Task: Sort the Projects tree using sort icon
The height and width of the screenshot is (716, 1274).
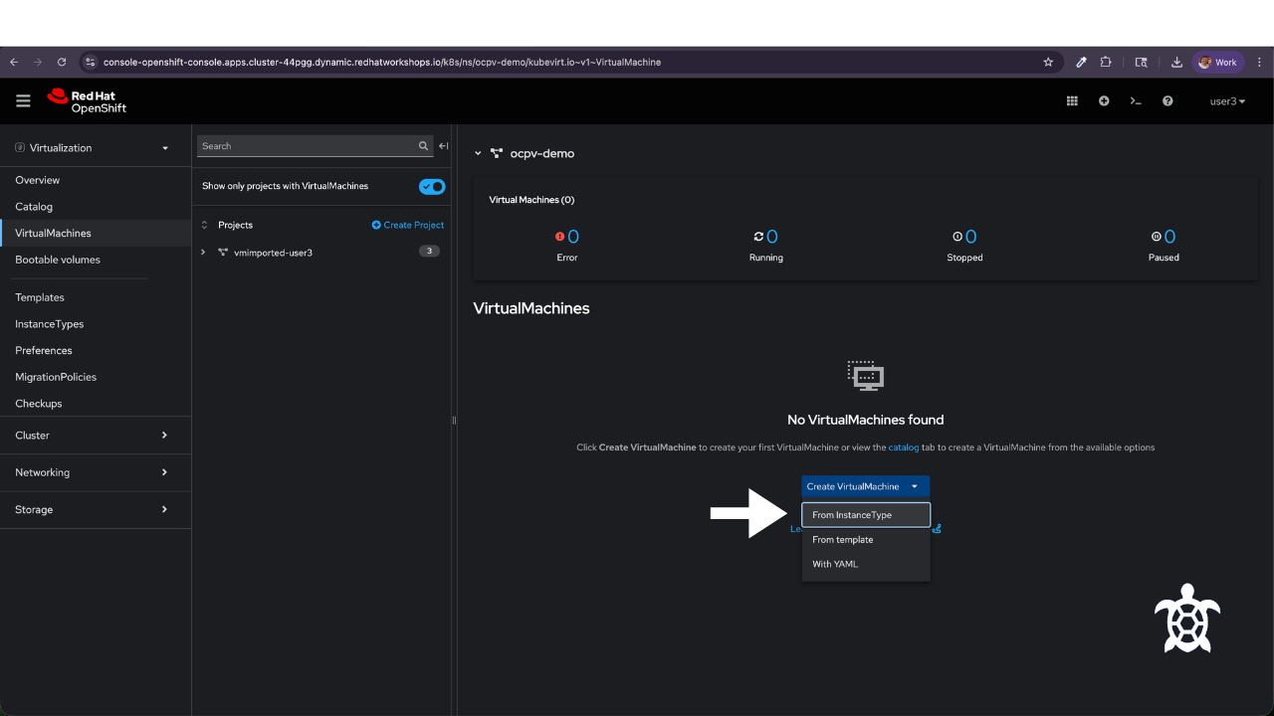Action: 205,225
